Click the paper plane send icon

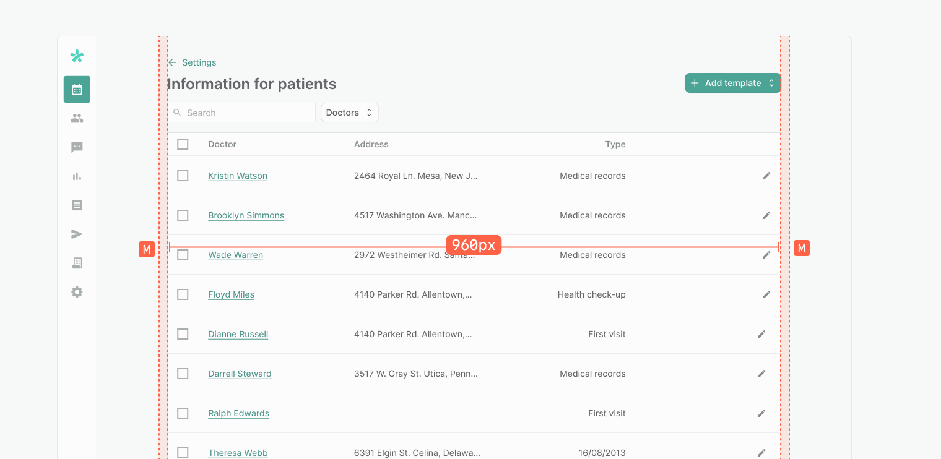[x=77, y=234]
